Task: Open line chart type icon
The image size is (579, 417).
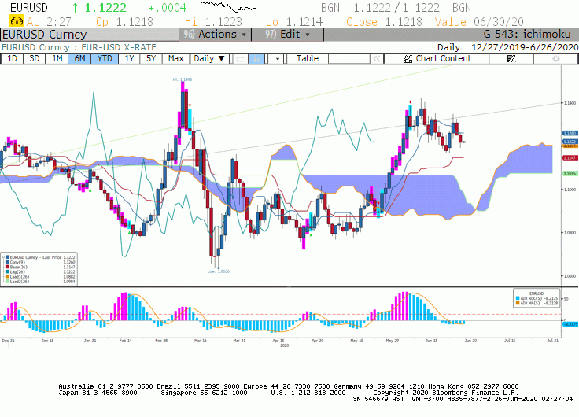Action: [x=241, y=59]
